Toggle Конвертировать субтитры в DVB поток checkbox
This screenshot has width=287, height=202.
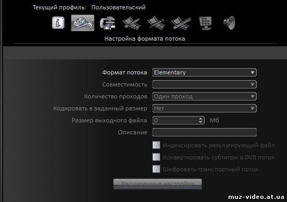click(157, 157)
